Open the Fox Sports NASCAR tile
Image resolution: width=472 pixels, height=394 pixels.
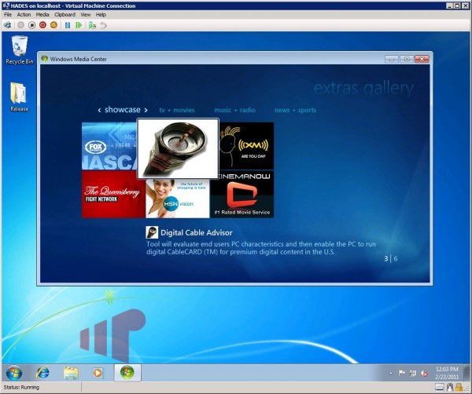109,146
